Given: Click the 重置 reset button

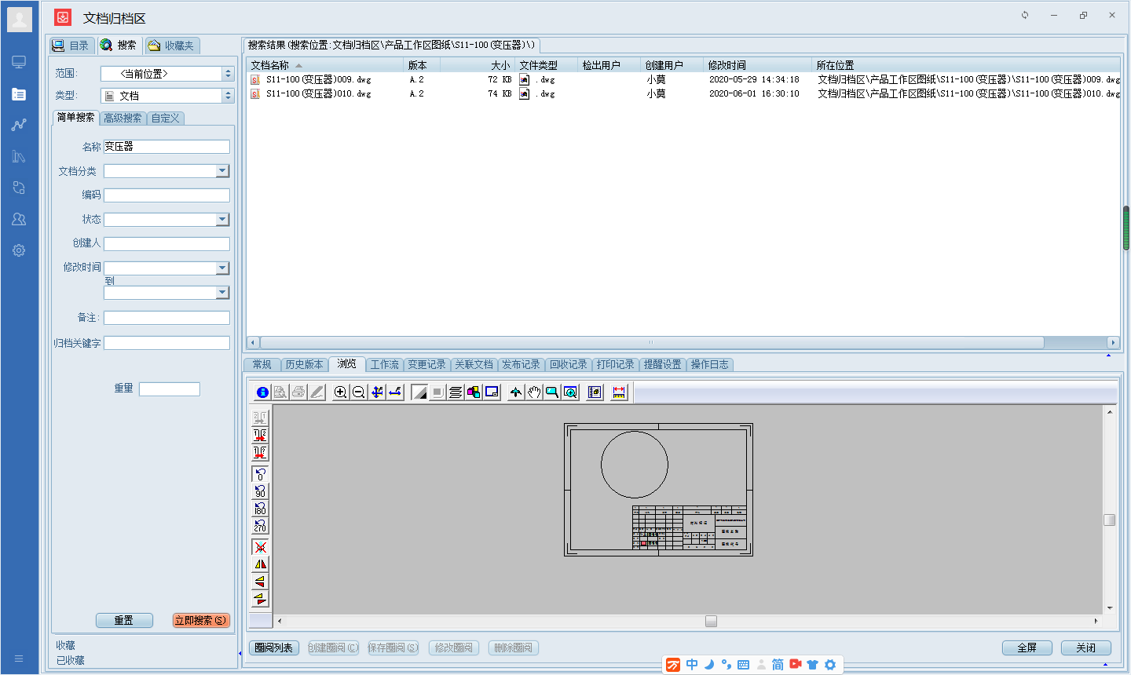Looking at the screenshot, I should click(x=124, y=621).
